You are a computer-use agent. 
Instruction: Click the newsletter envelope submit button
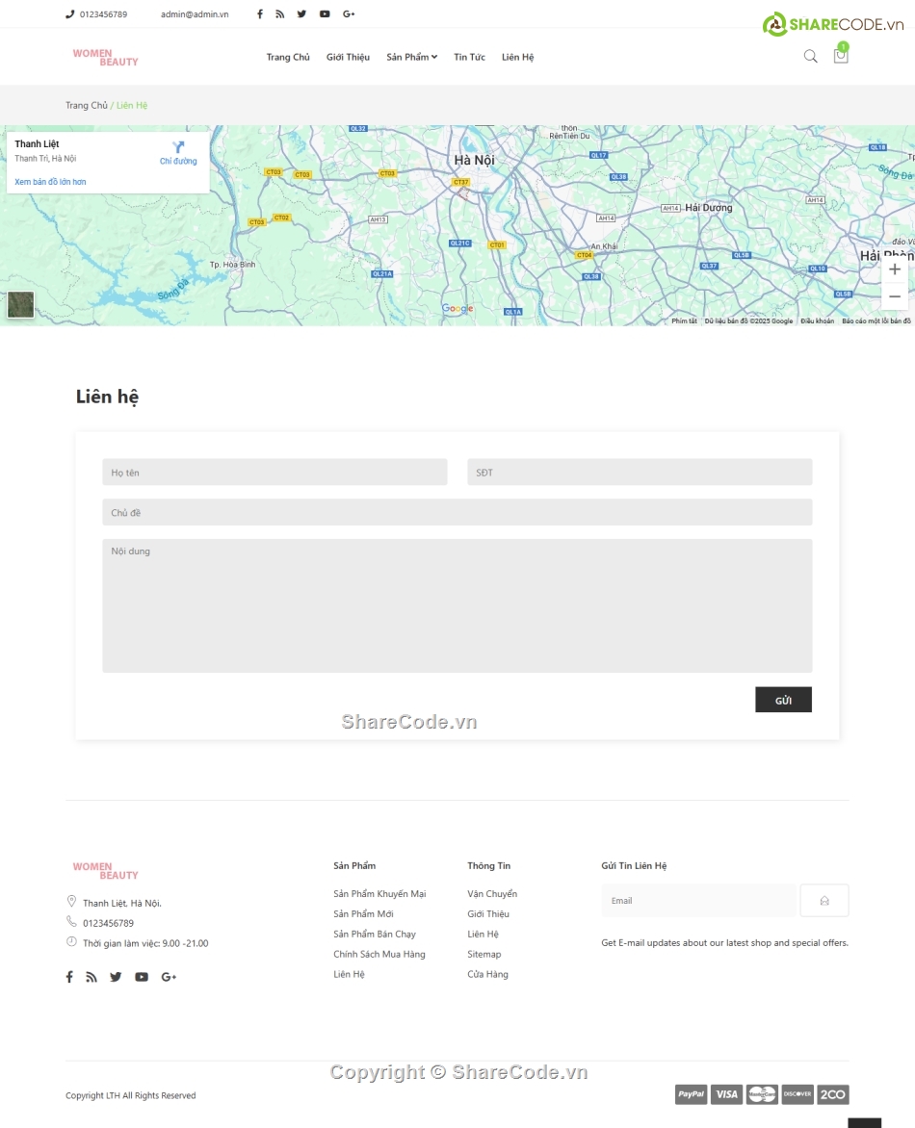(x=824, y=900)
